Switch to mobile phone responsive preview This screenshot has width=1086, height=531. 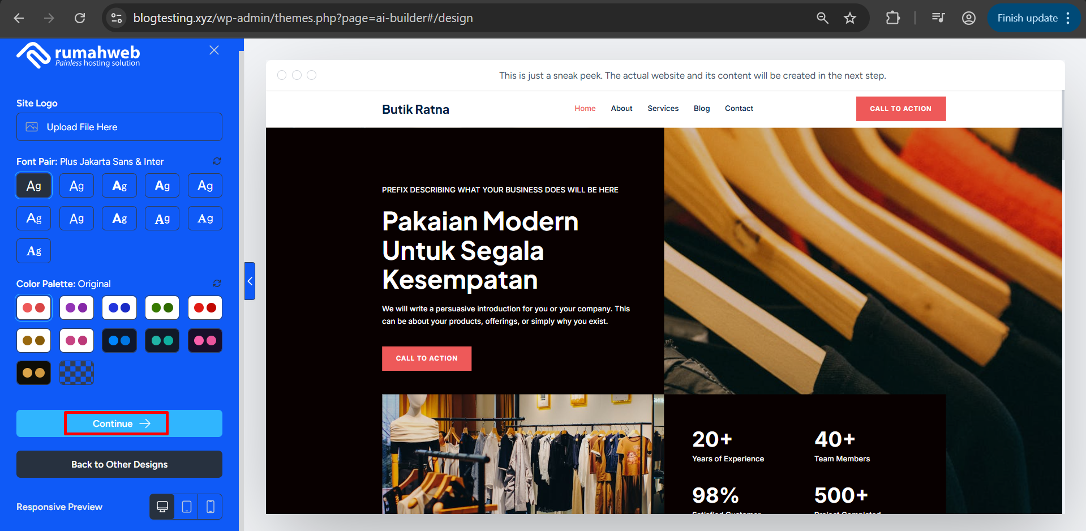pos(211,507)
